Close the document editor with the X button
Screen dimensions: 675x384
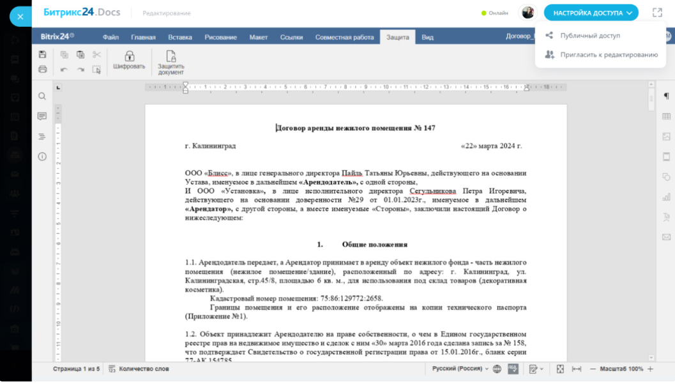pos(20,17)
